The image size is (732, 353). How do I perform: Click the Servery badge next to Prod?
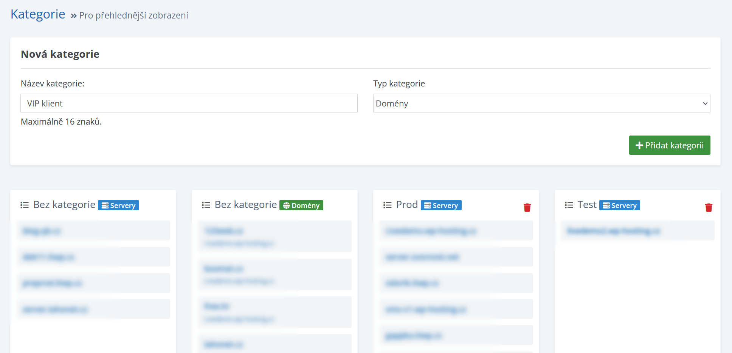[441, 205]
